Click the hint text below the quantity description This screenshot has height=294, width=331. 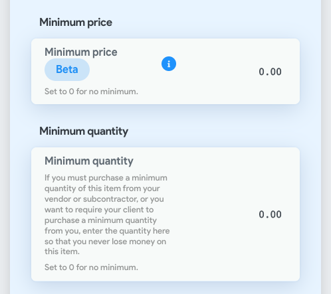[91, 267]
